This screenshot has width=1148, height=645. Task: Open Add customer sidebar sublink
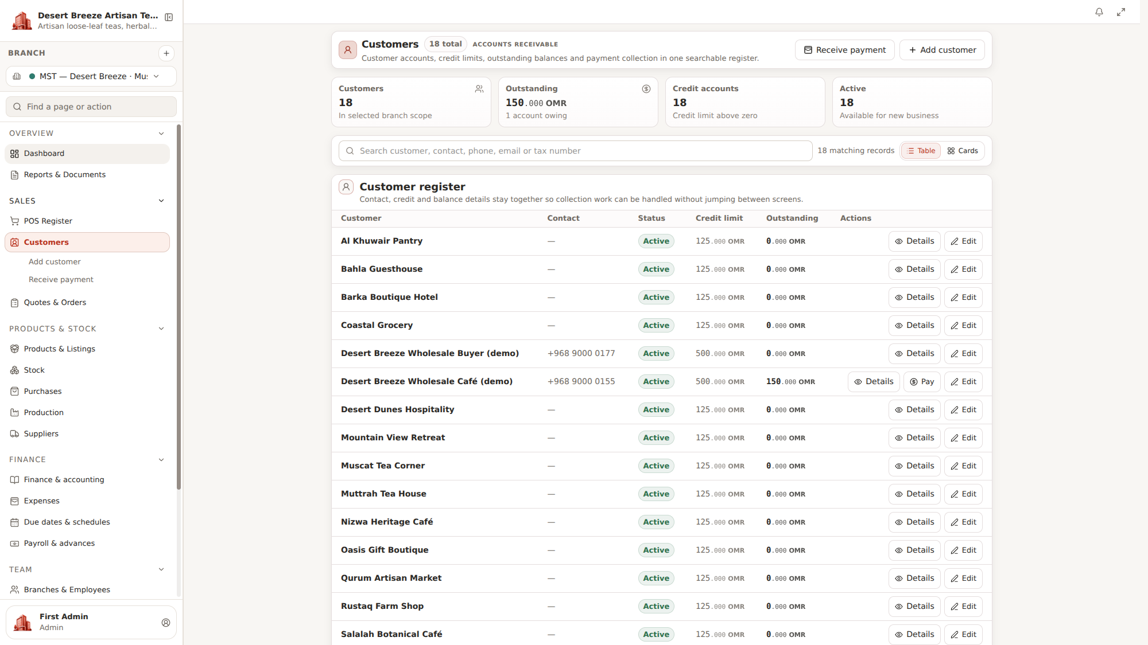(55, 262)
